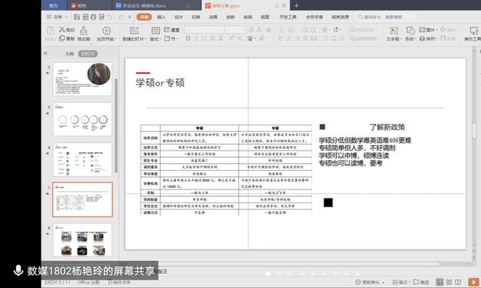Click the Increase Font Size icon
Viewport: 481px width, 288px height.
point(251,29)
